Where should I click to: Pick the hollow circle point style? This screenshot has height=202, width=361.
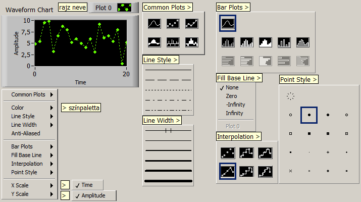[x=290, y=115]
